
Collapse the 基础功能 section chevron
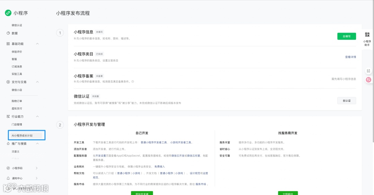click(x=37, y=44)
